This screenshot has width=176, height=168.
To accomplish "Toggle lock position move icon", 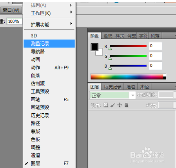I will [x=120, y=105].
